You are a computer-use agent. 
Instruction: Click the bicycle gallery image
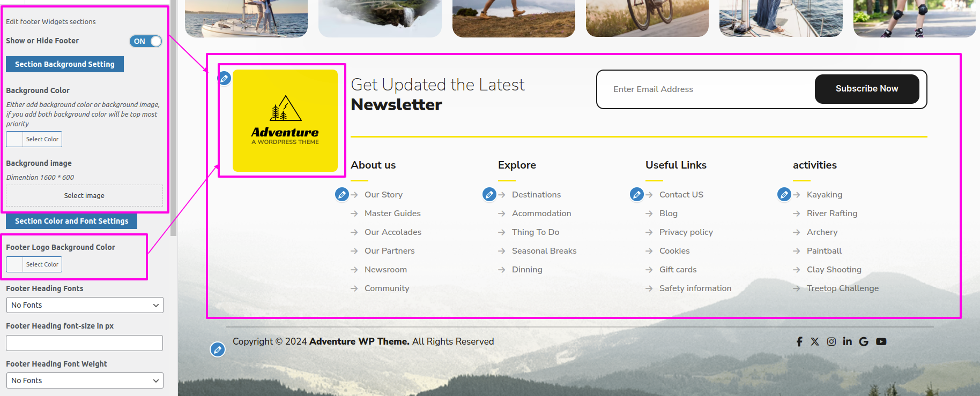[x=647, y=18]
